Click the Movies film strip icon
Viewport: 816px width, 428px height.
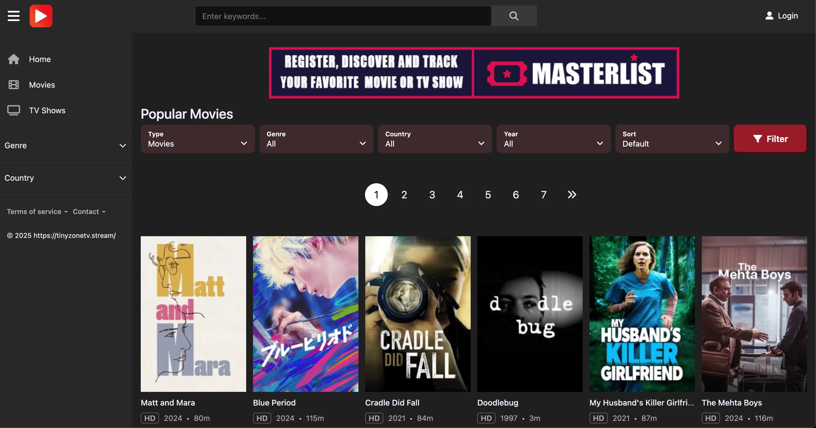14,85
